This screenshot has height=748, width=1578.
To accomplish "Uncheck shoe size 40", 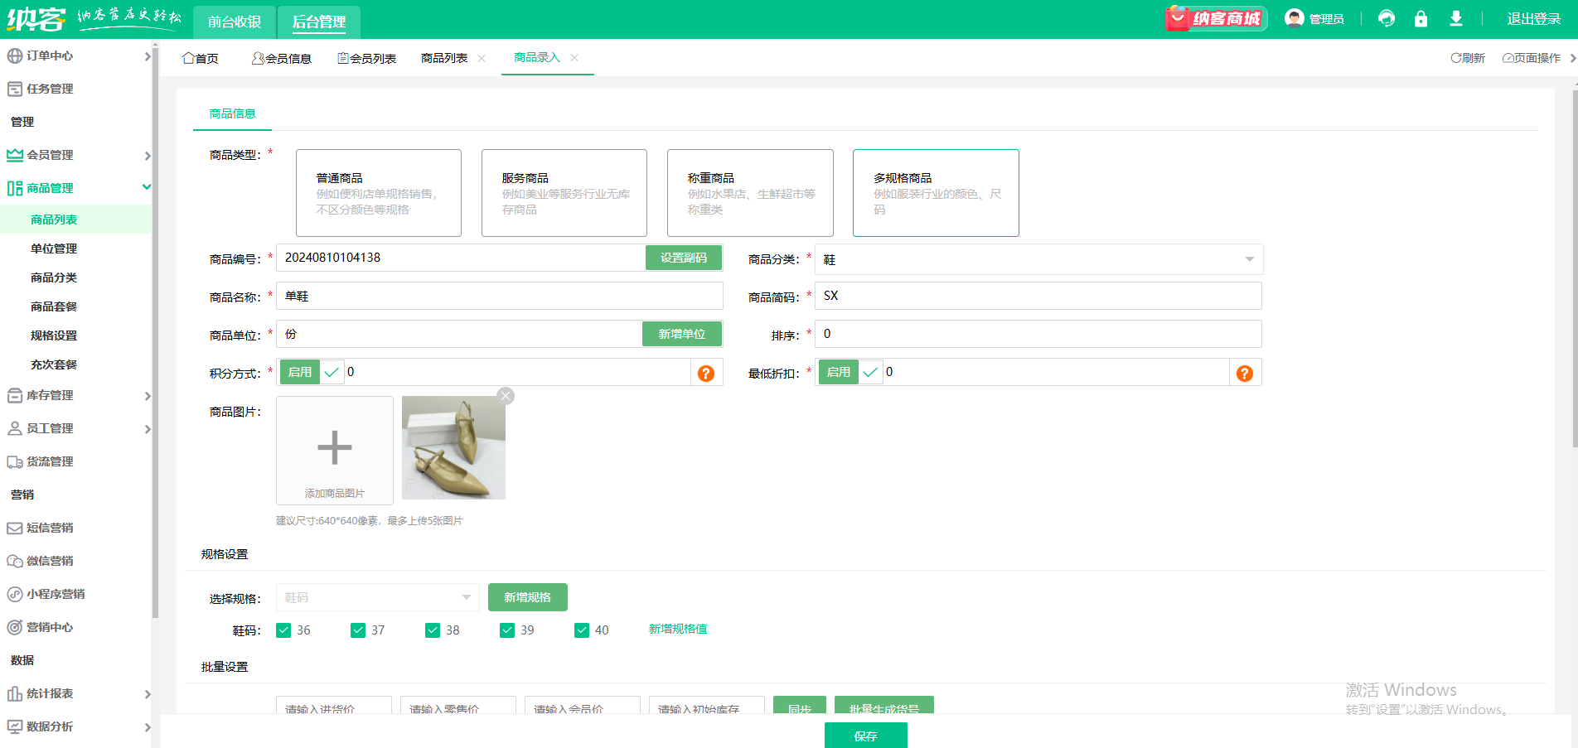I will point(582,630).
